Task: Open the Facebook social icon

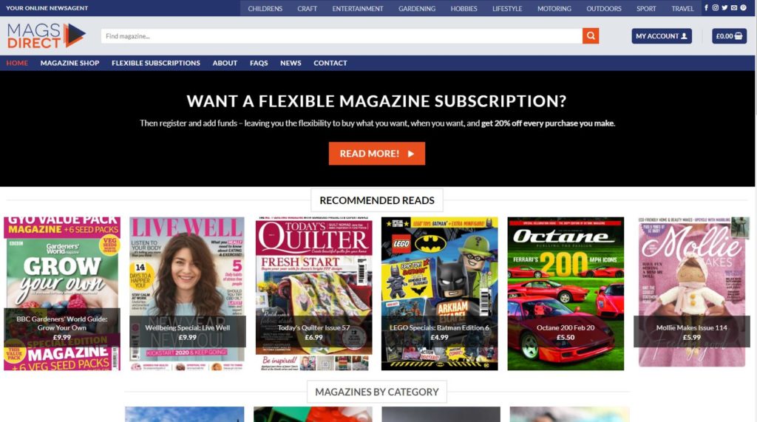Action: [706, 7]
